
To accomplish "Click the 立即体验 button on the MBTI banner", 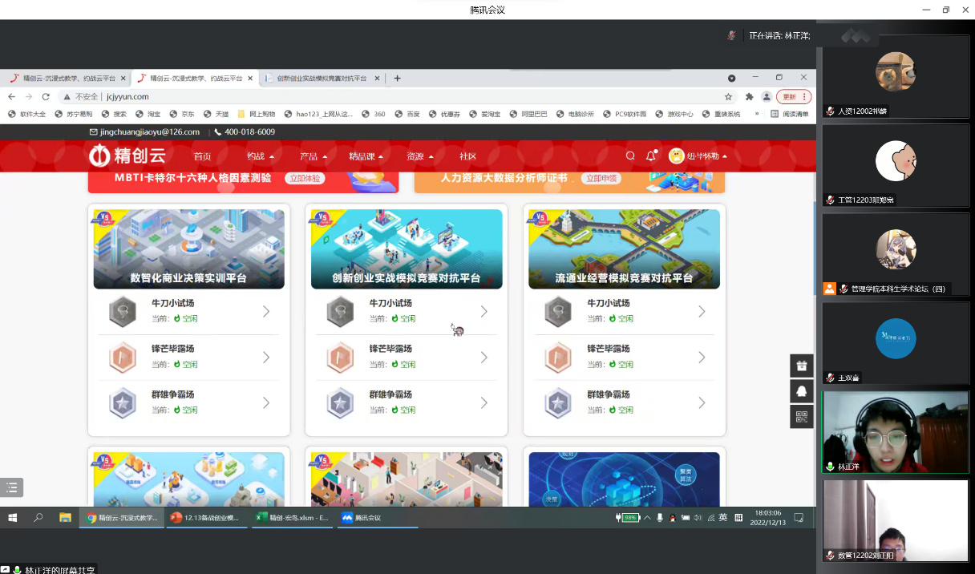I will tap(306, 179).
